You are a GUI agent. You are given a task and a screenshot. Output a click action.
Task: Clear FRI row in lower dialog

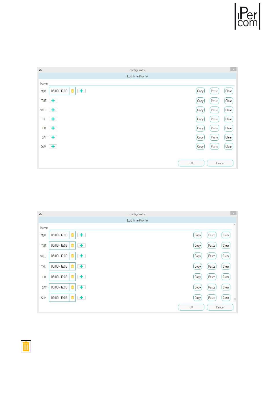pyautogui.click(x=226, y=277)
